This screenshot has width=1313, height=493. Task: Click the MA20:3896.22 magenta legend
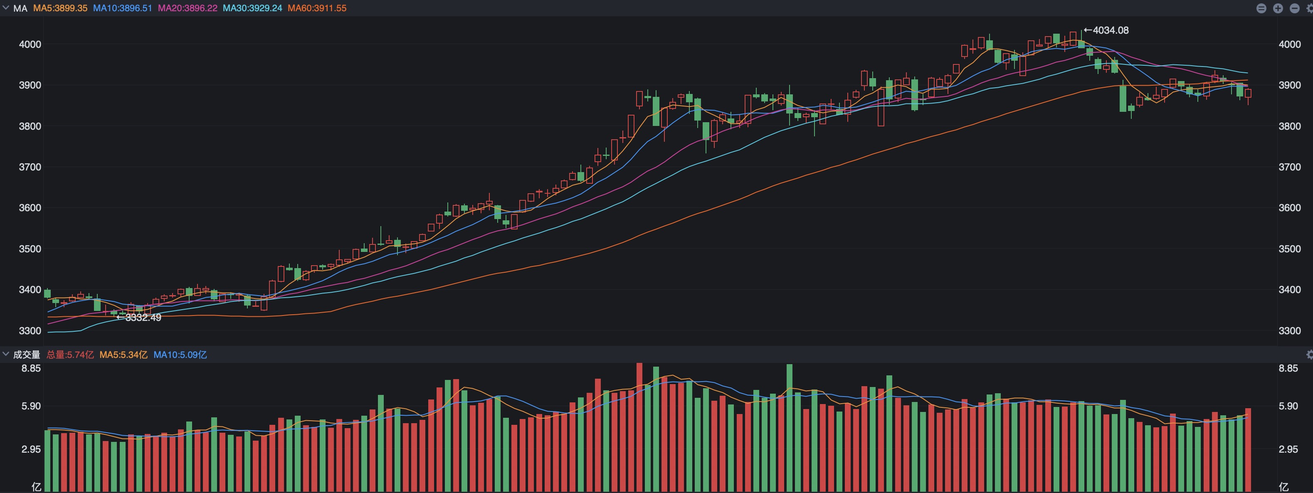click(188, 8)
